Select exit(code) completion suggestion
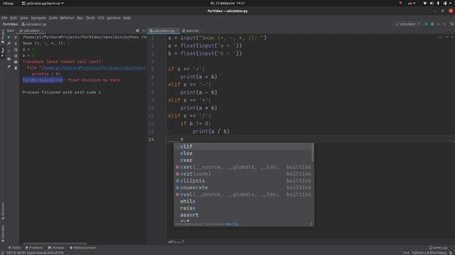 tap(243, 174)
